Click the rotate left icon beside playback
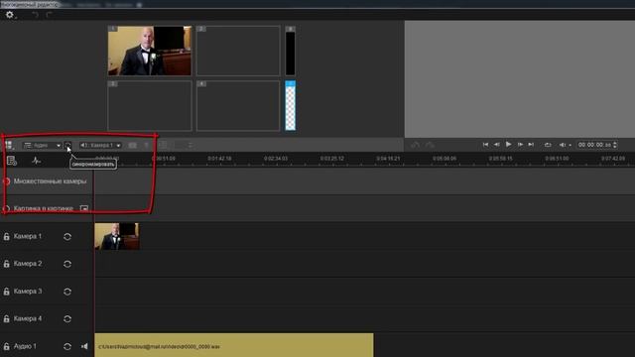This screenshot has width=635, height=357. (x=415, y=145)
